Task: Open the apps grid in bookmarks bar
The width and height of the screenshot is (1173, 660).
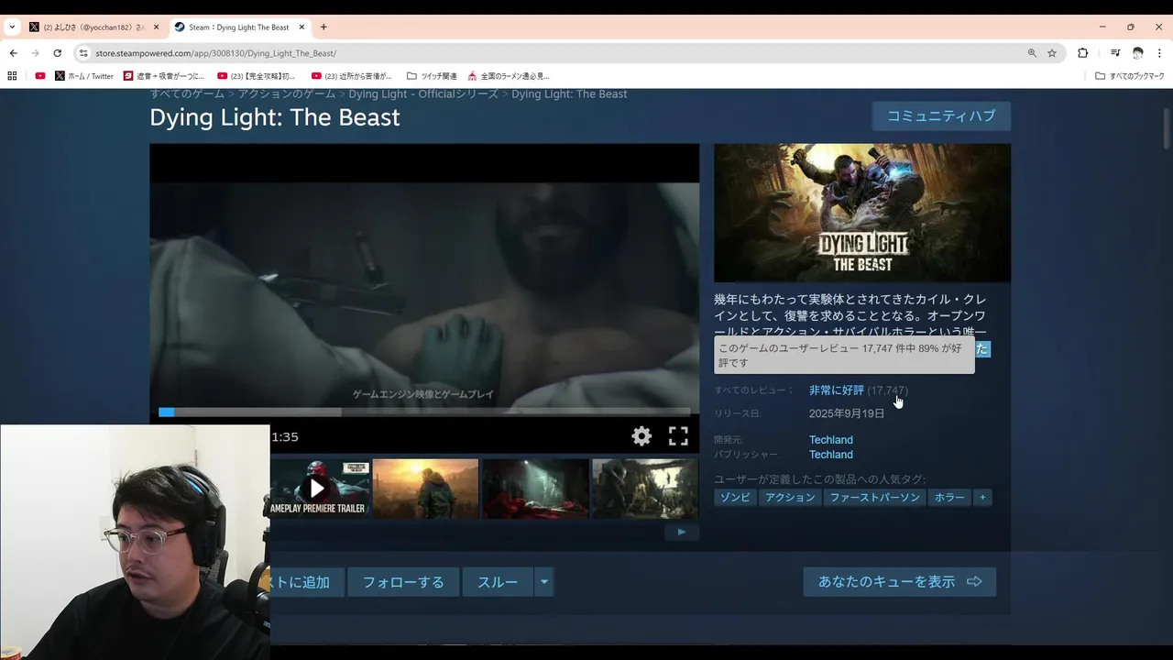Action: click(x=13, y=76)
